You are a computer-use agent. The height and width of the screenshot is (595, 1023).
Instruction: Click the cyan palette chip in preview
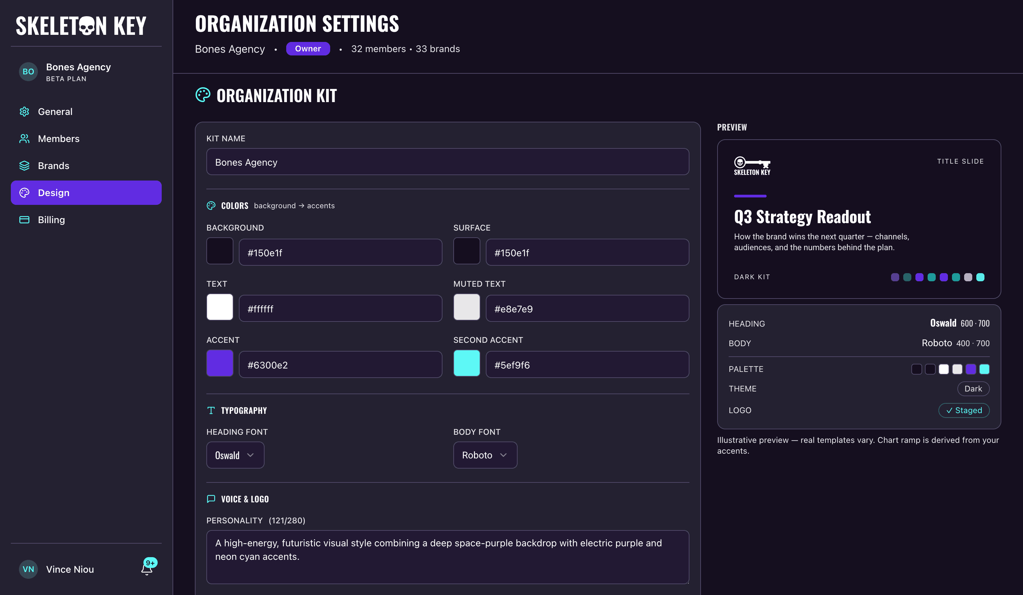point(984,369)
